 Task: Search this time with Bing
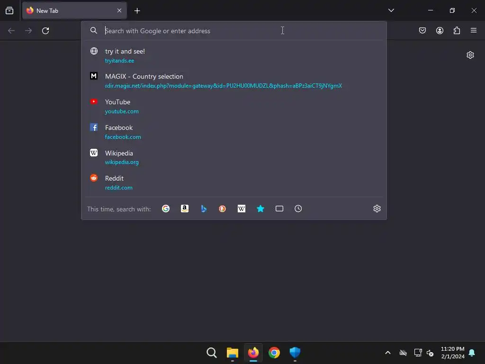click(x=204, y=209)
